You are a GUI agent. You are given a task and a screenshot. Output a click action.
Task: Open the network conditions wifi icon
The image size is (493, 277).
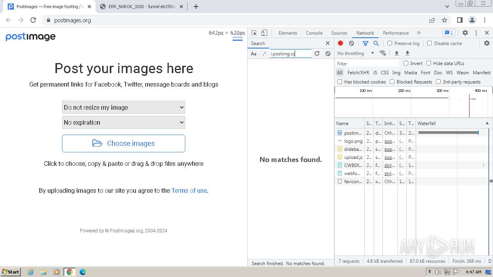(x=382, y=53)
